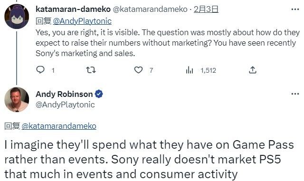Open katamaran-dameko's avatar picture
This screenshot has width=304, height=181.
coord(17,16)
